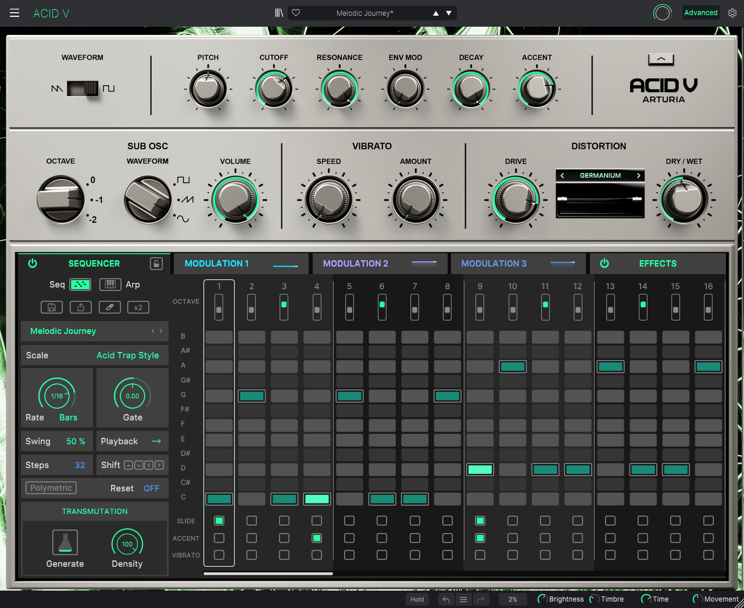Viewport: 744px width, 608px height.
Task: Open the Modulation 3 tab
Action: [493, 264]
